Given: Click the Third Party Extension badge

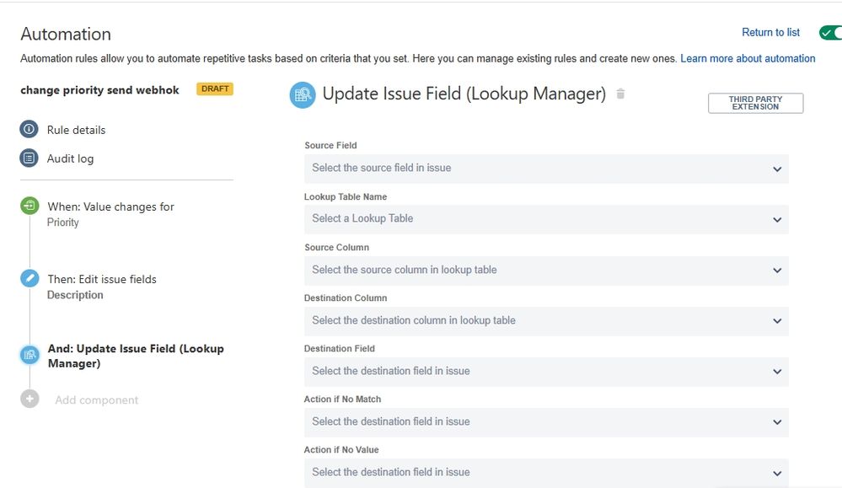Looking at the screenshot, I should point(755,103).
